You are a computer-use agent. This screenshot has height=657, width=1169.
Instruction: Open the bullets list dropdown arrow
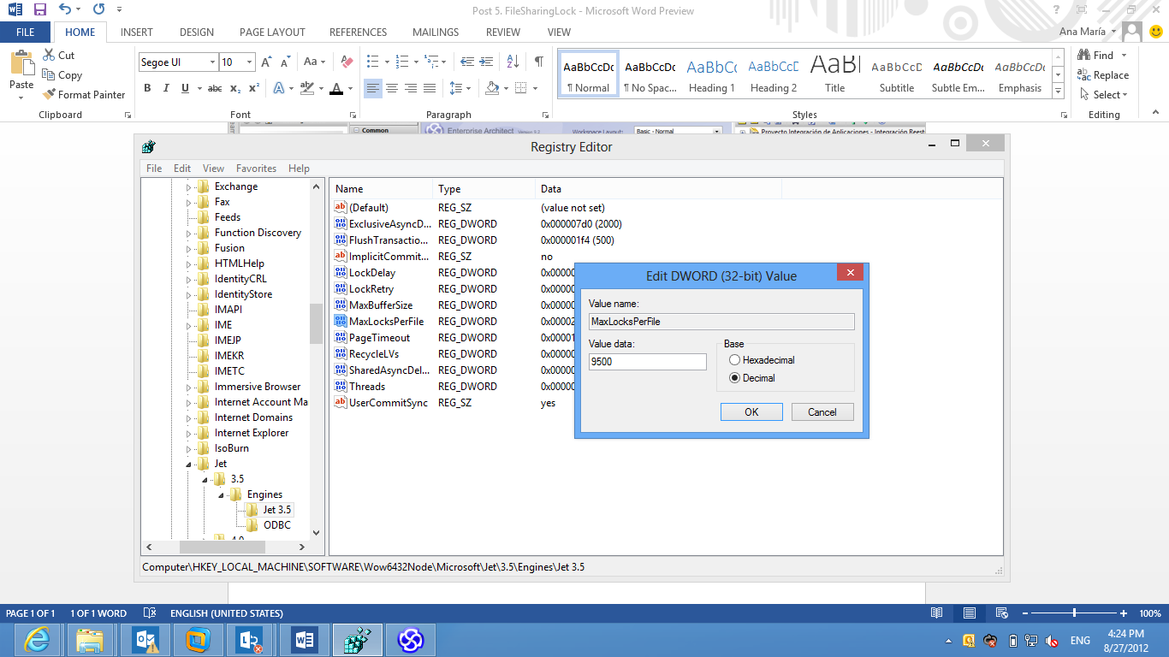pyautogui.click(x=387, y=62)
